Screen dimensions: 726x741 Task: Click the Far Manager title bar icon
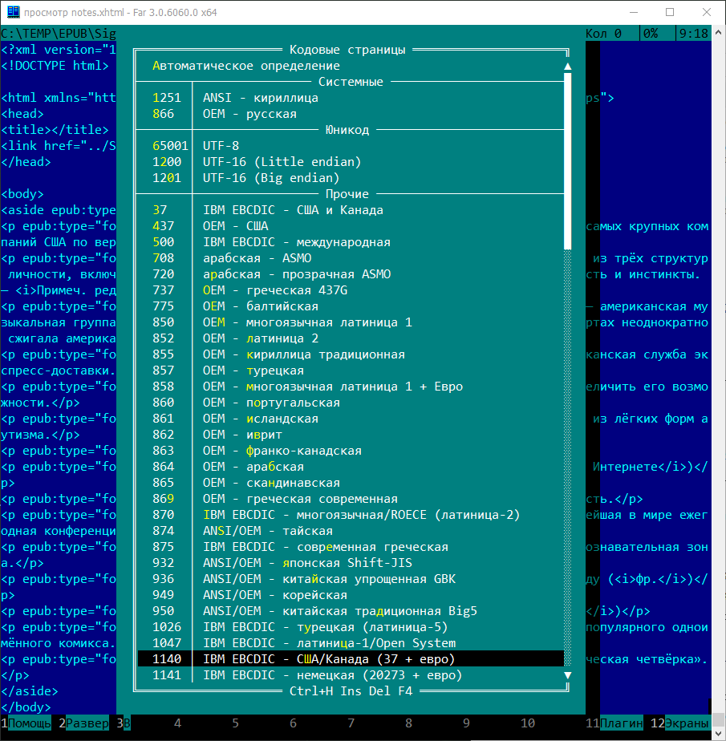click(x=13, y=12)
